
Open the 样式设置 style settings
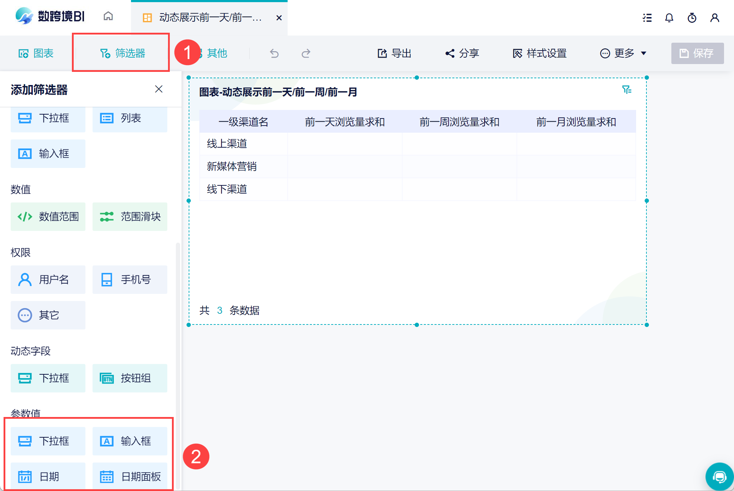tap(540, 53)
